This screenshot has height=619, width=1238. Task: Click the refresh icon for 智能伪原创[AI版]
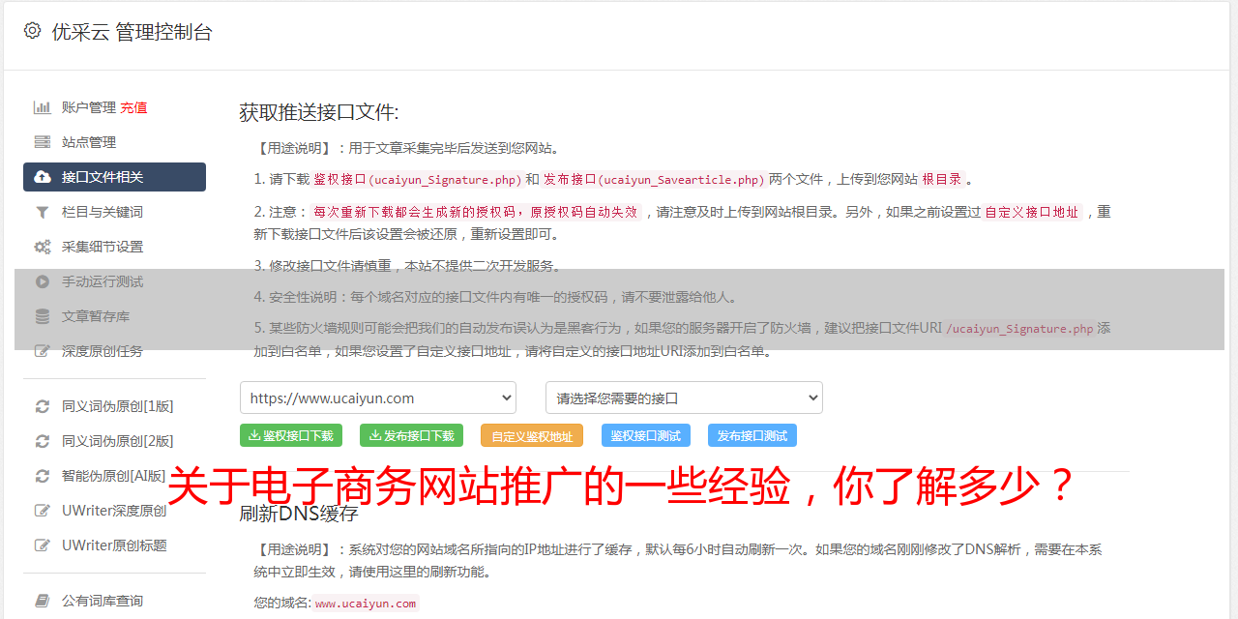click(43, 476)
